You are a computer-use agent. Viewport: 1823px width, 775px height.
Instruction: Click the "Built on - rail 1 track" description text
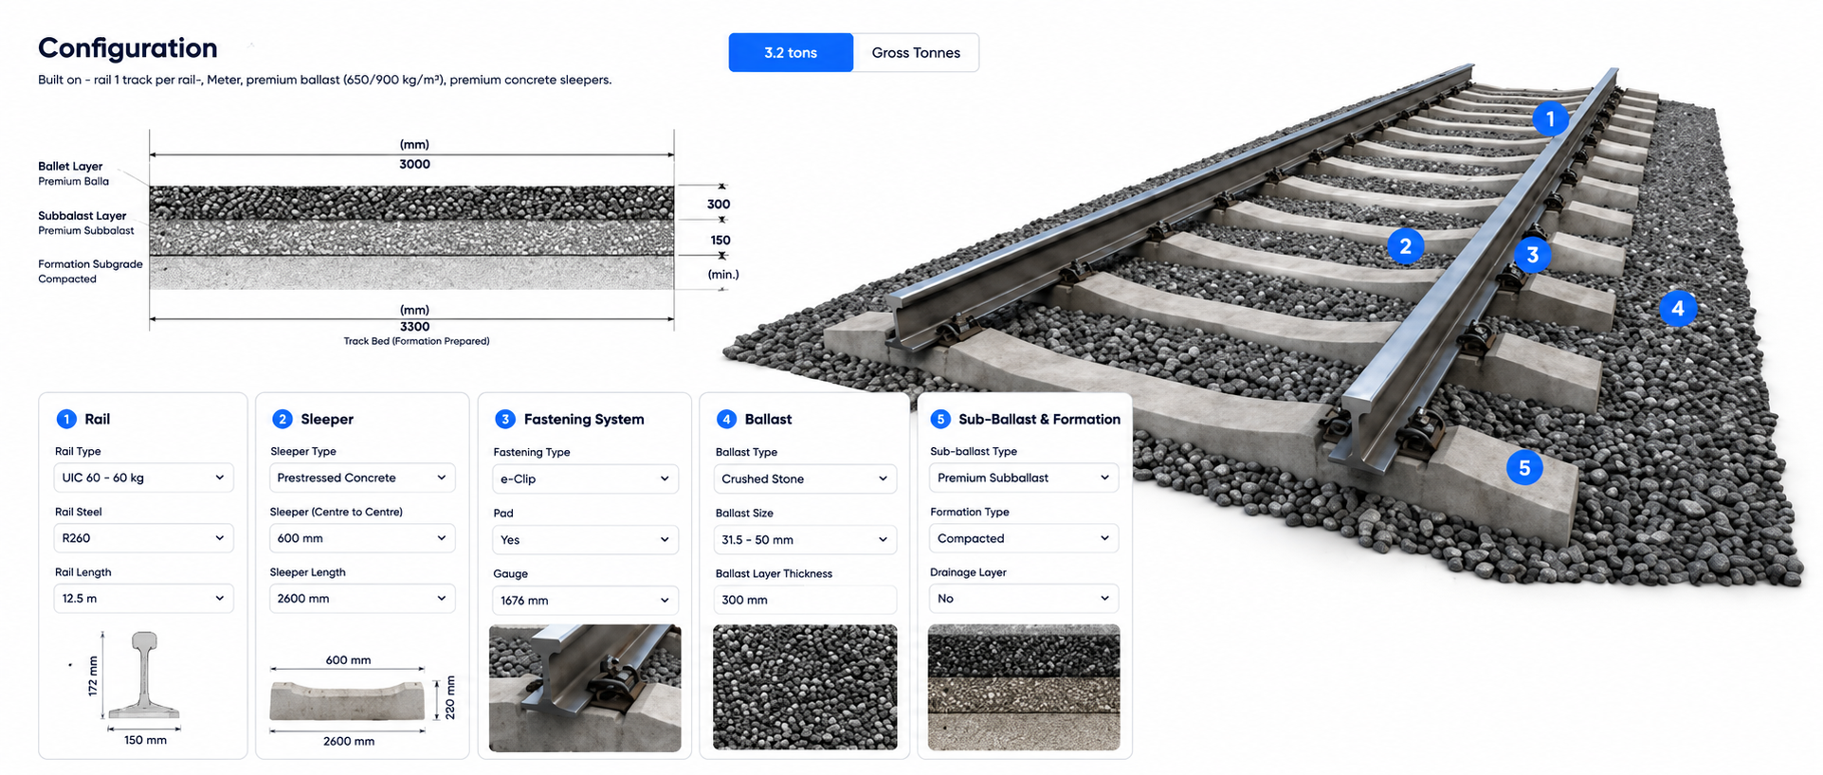coord(324,80)
